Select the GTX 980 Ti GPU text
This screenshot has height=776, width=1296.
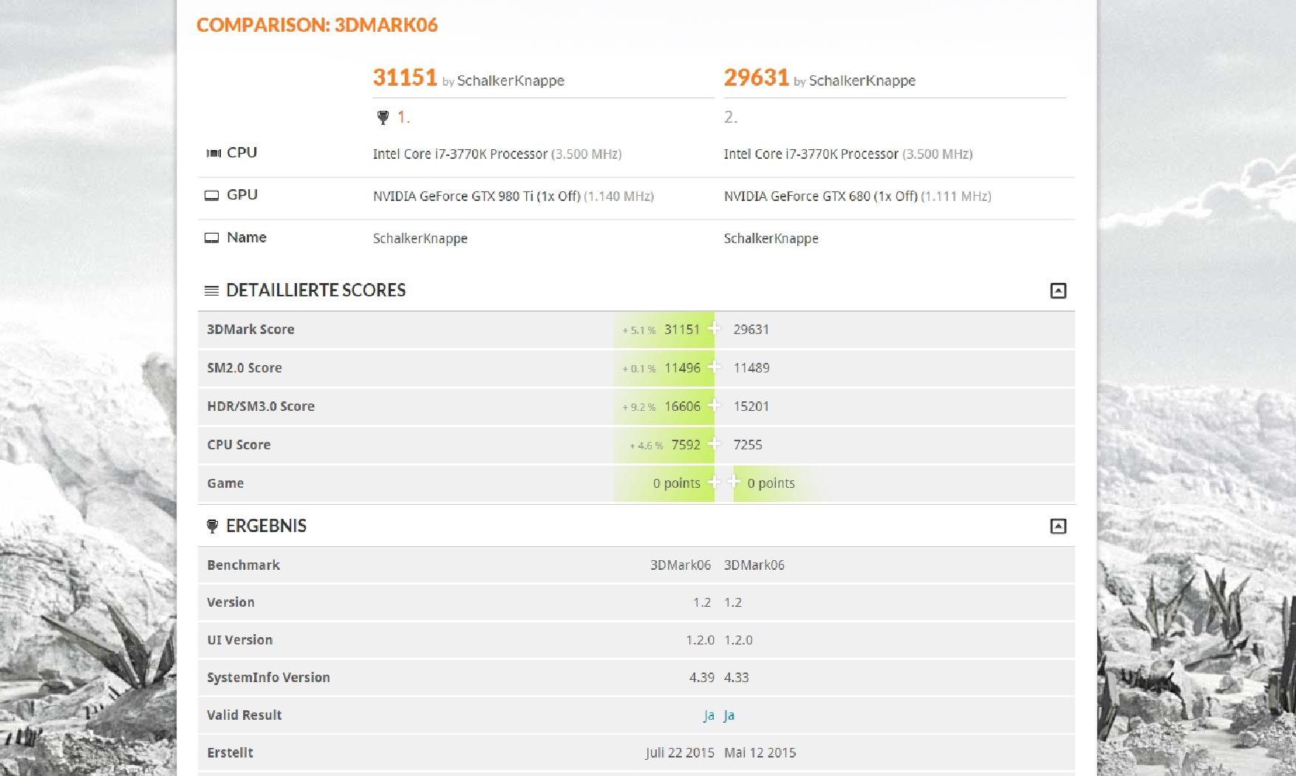[477, 197]
